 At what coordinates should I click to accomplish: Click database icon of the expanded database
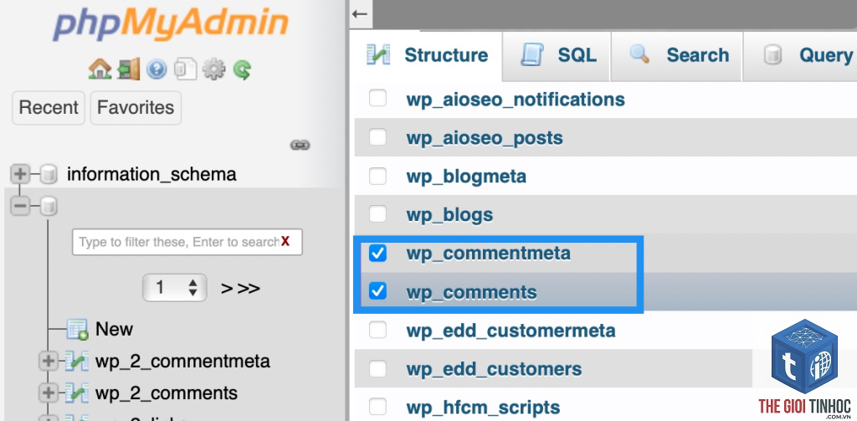(x=49, y=206)
